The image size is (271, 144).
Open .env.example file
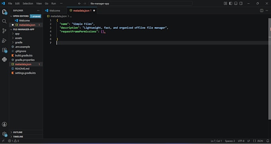click(22, 47)
